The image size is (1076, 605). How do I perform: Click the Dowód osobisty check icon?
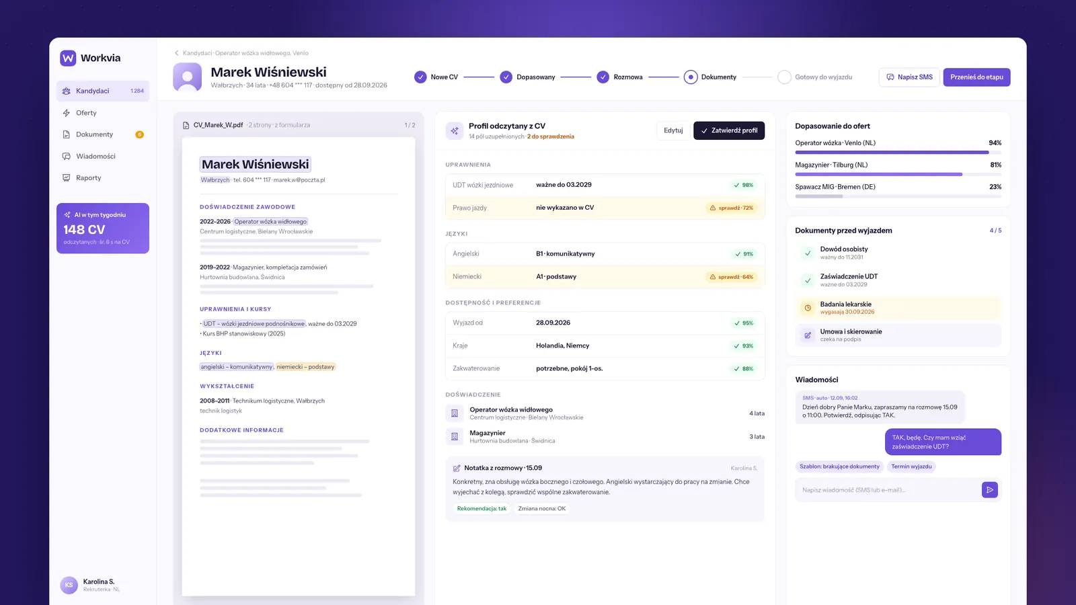pyautogui.click(x=808, y=253)
